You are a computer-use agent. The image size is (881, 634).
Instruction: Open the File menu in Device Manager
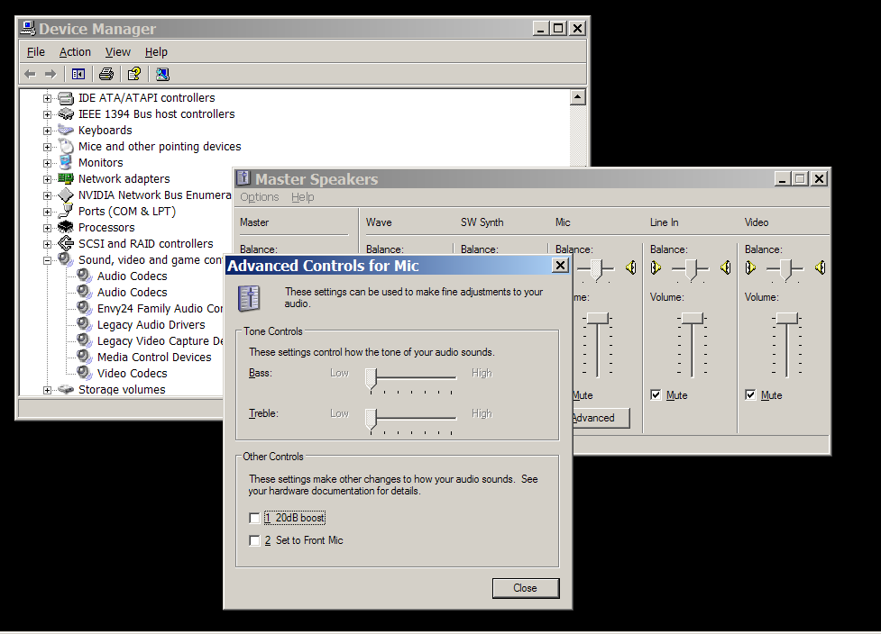point(36,52)
